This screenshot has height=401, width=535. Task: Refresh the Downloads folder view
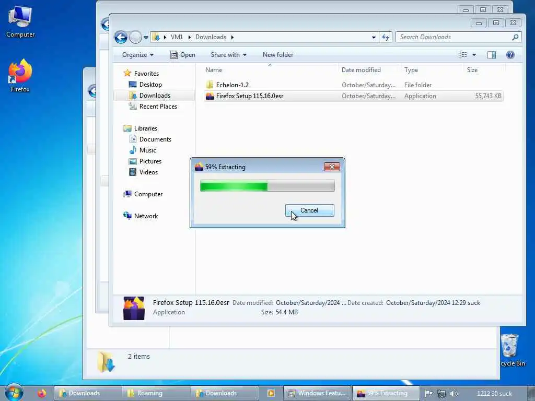click(386, 37)
